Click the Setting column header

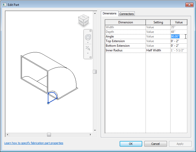(158, 22)
